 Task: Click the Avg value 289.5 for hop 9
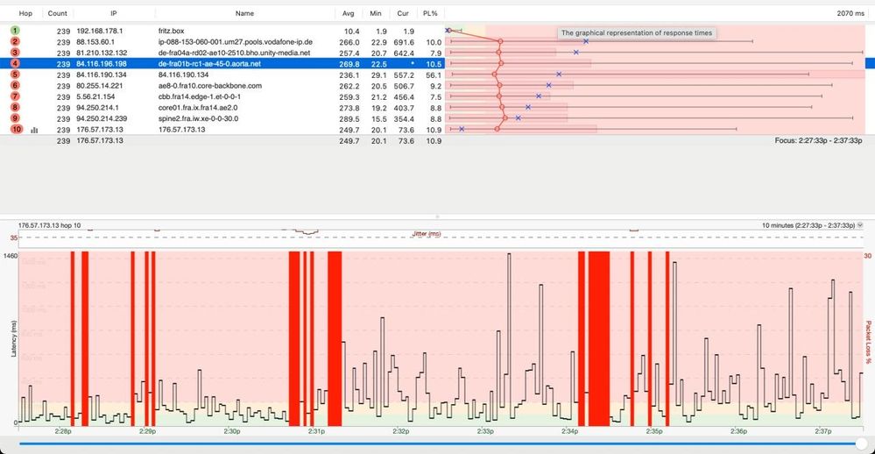click(349, 119)
